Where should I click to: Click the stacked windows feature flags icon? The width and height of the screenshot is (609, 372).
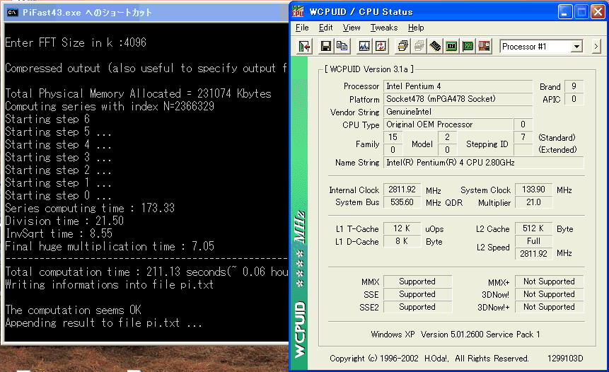click(402, 47)
